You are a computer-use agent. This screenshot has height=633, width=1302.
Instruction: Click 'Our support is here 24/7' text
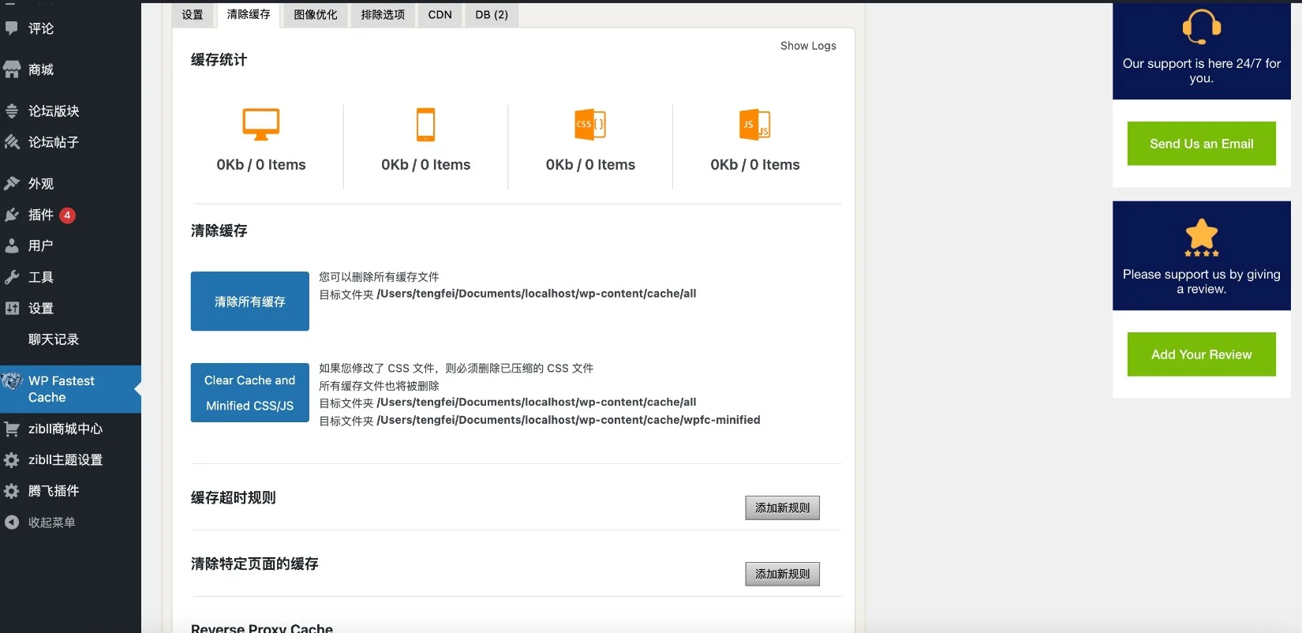1202,71
